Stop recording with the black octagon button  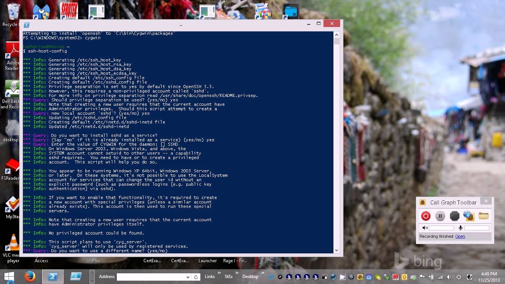click(x=454, y=216)
